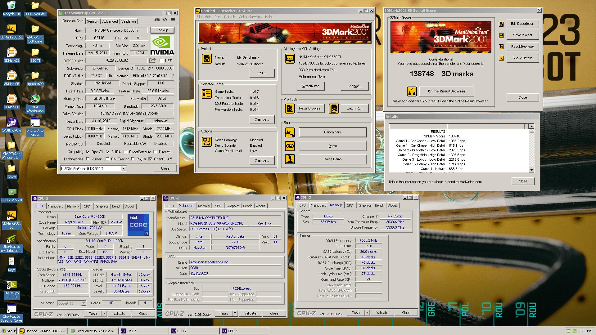Open Bench tab in the CPU tab window
This screenshot has height=335, width=596.
coord(117,206)
